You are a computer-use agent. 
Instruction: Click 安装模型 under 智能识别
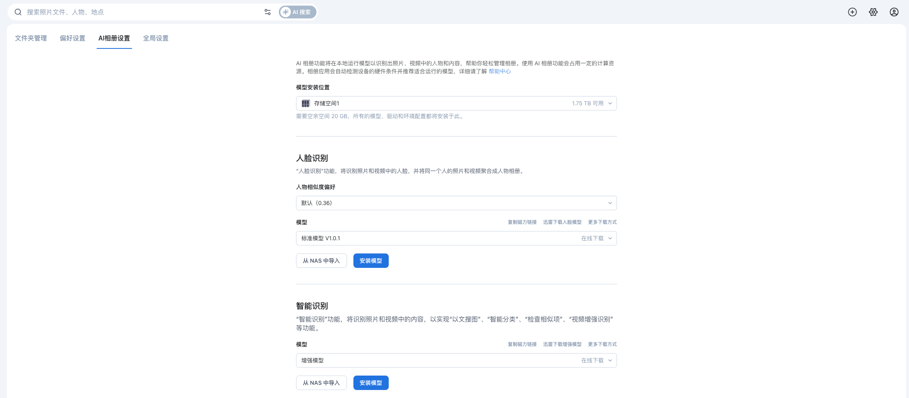click(x=371, y=383)
